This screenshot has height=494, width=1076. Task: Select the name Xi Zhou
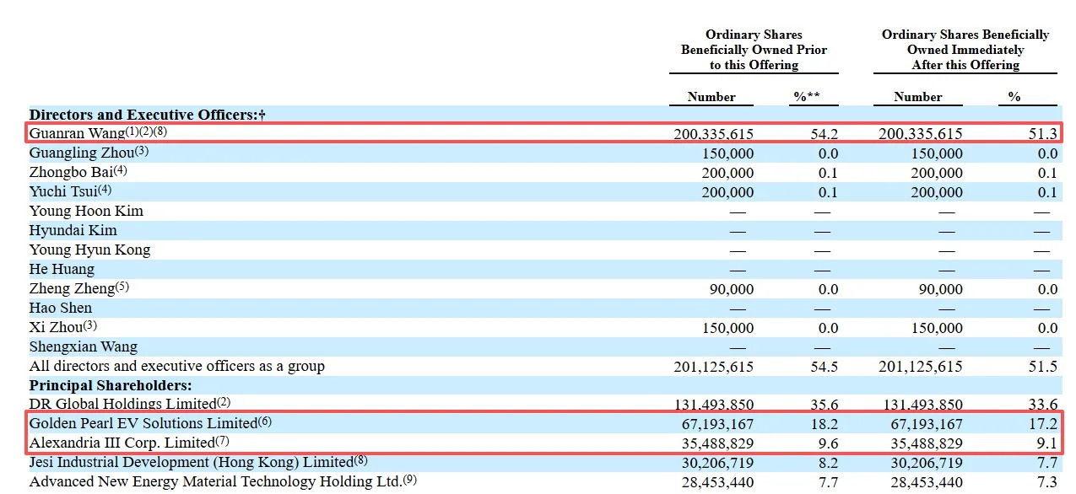click(x=57, y=327)
